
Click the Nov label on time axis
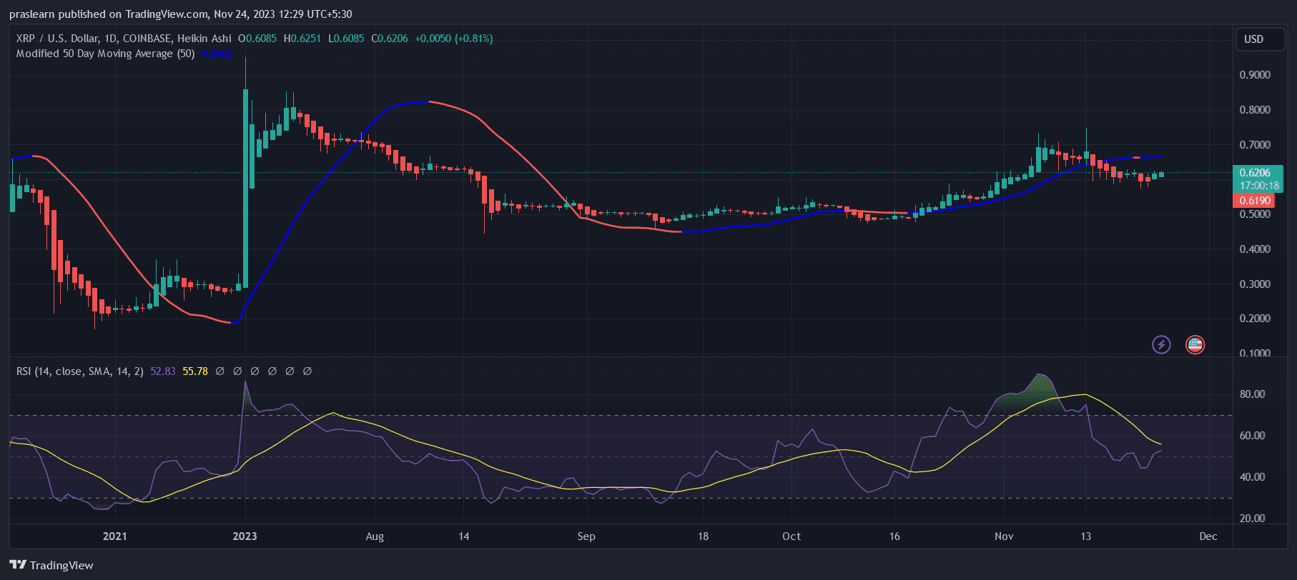[x=1004, y=536]
